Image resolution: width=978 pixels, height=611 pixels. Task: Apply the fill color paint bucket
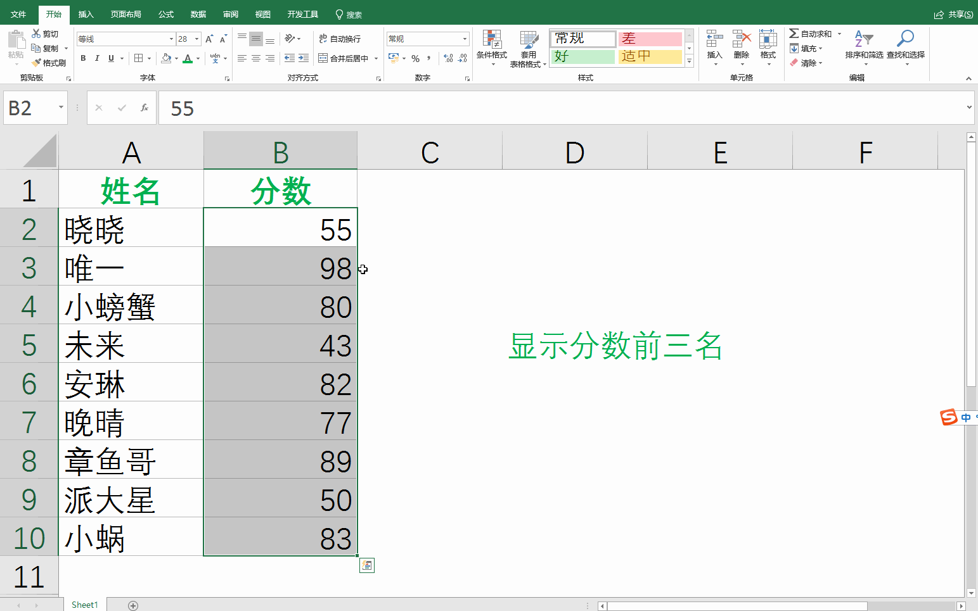166,58
